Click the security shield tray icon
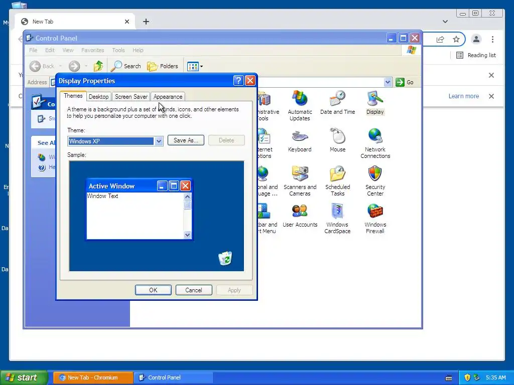 coord(467,377)
